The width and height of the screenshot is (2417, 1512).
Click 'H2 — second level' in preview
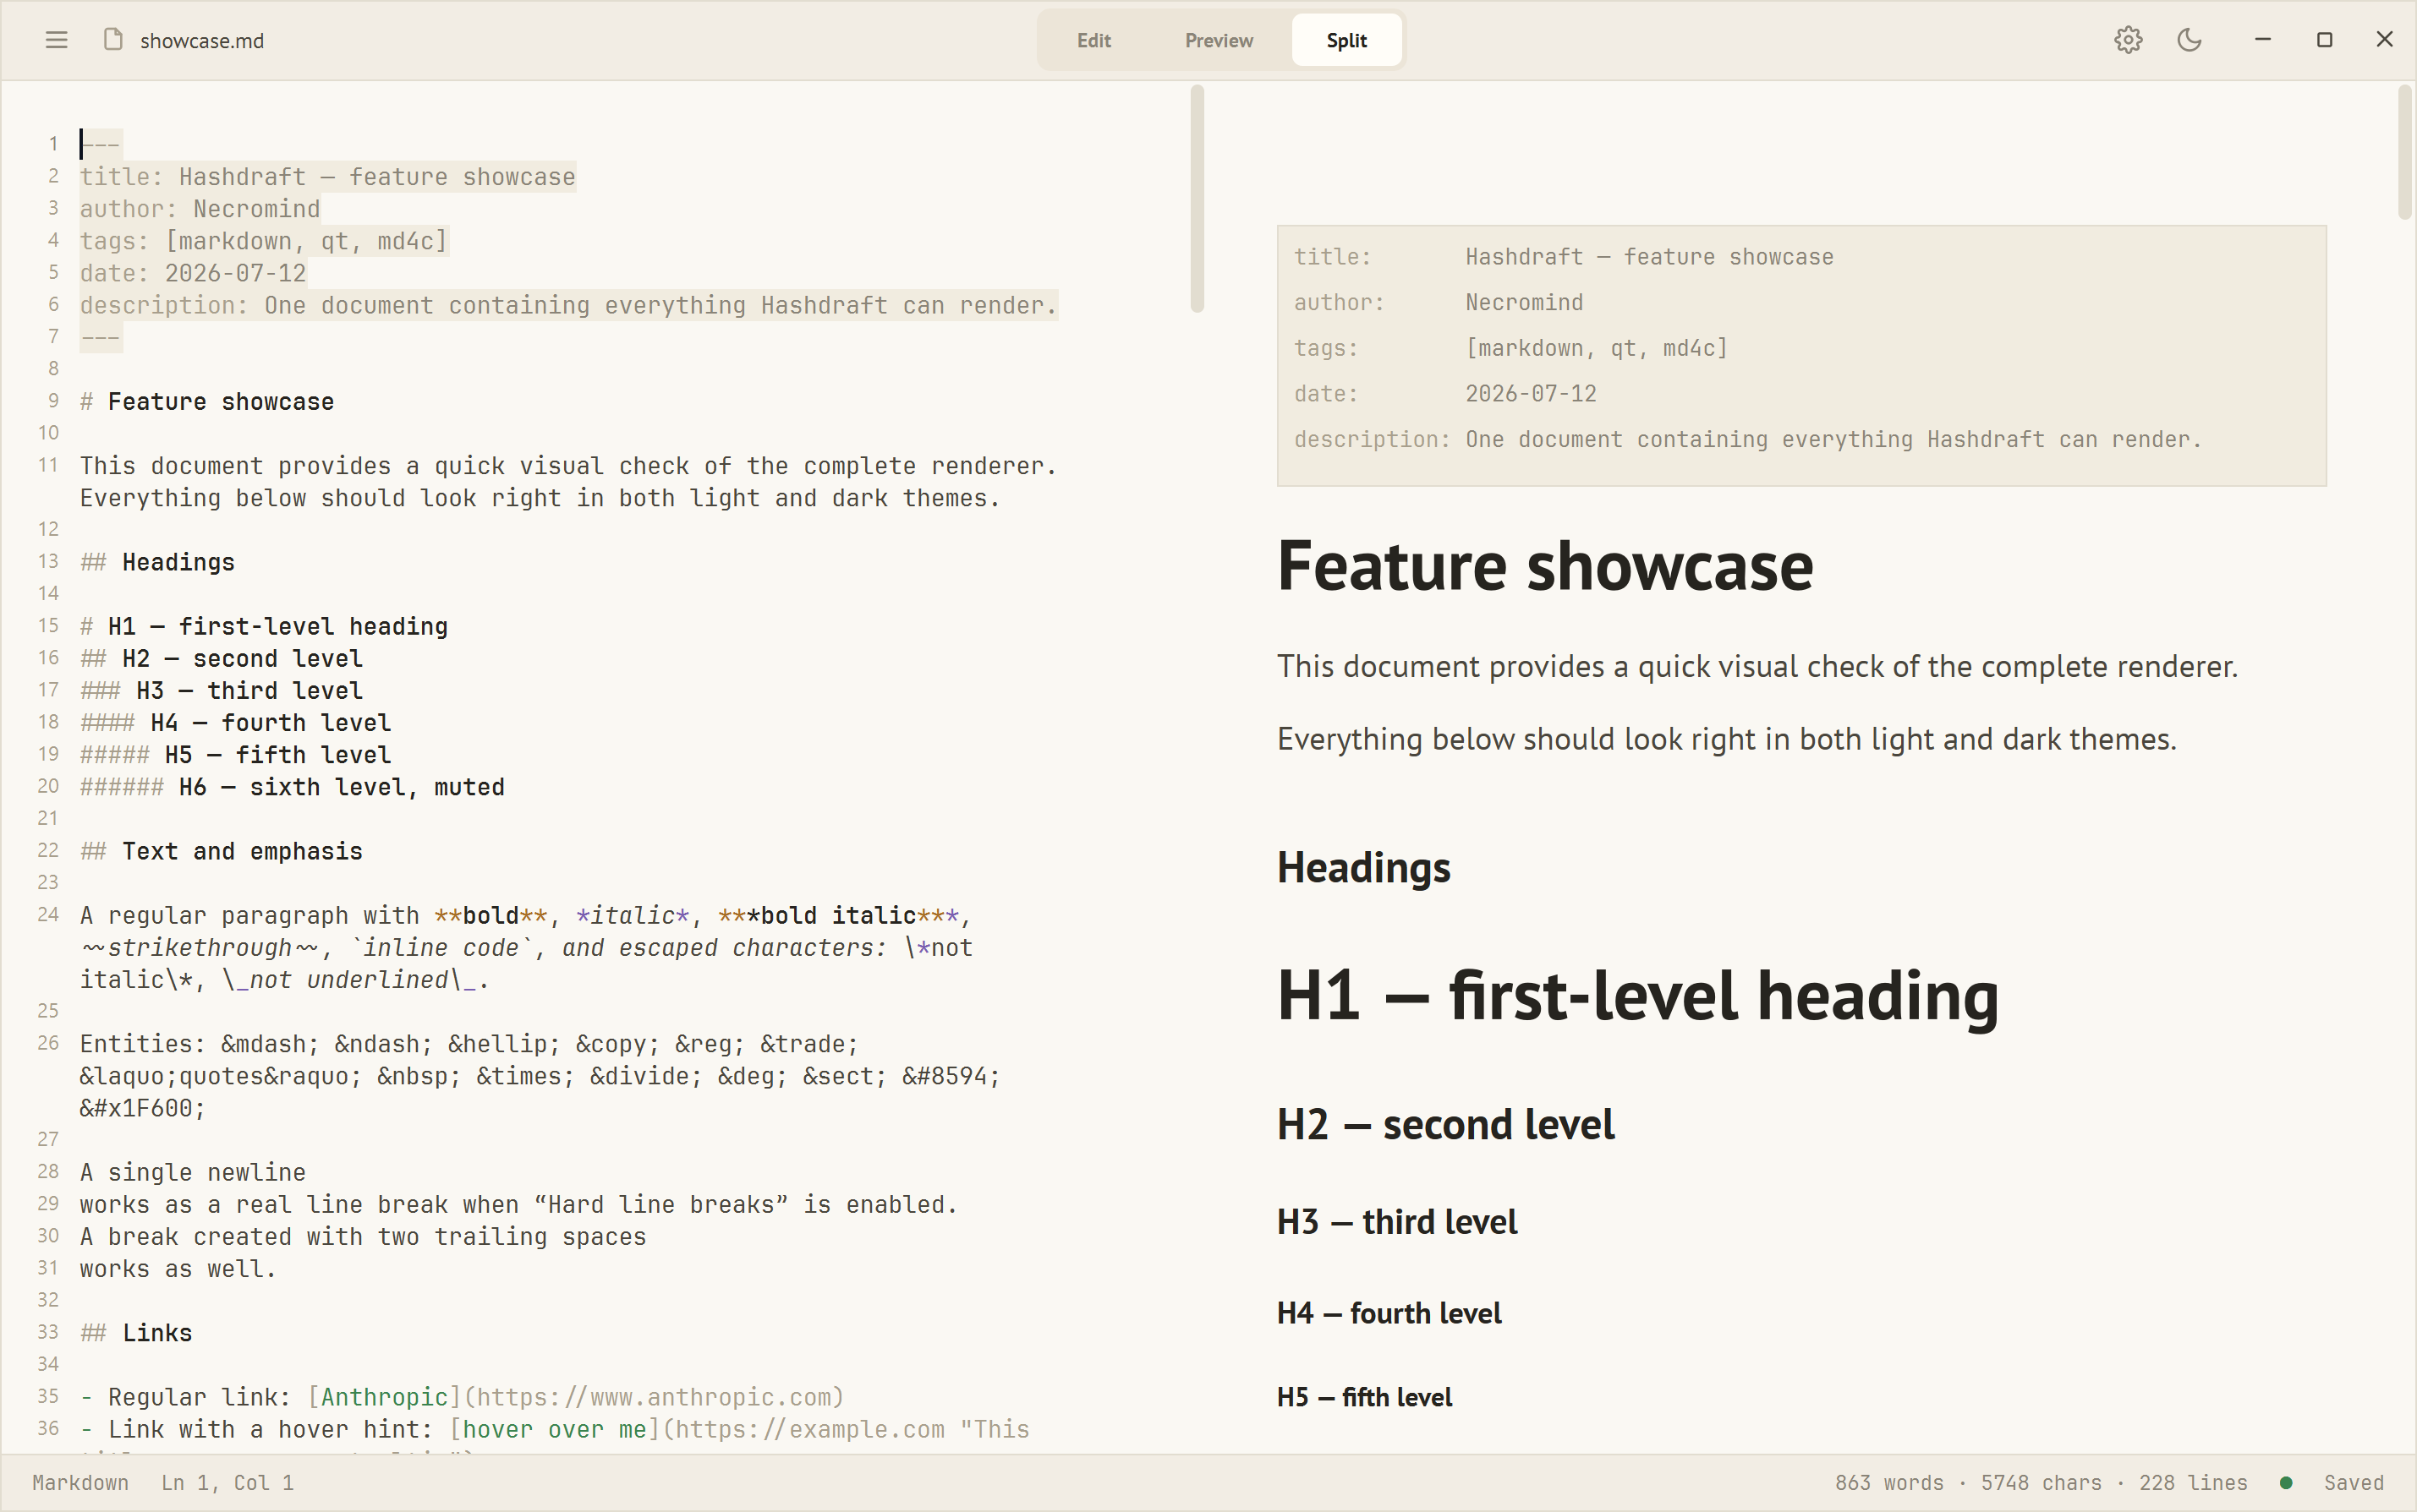1445,1125
